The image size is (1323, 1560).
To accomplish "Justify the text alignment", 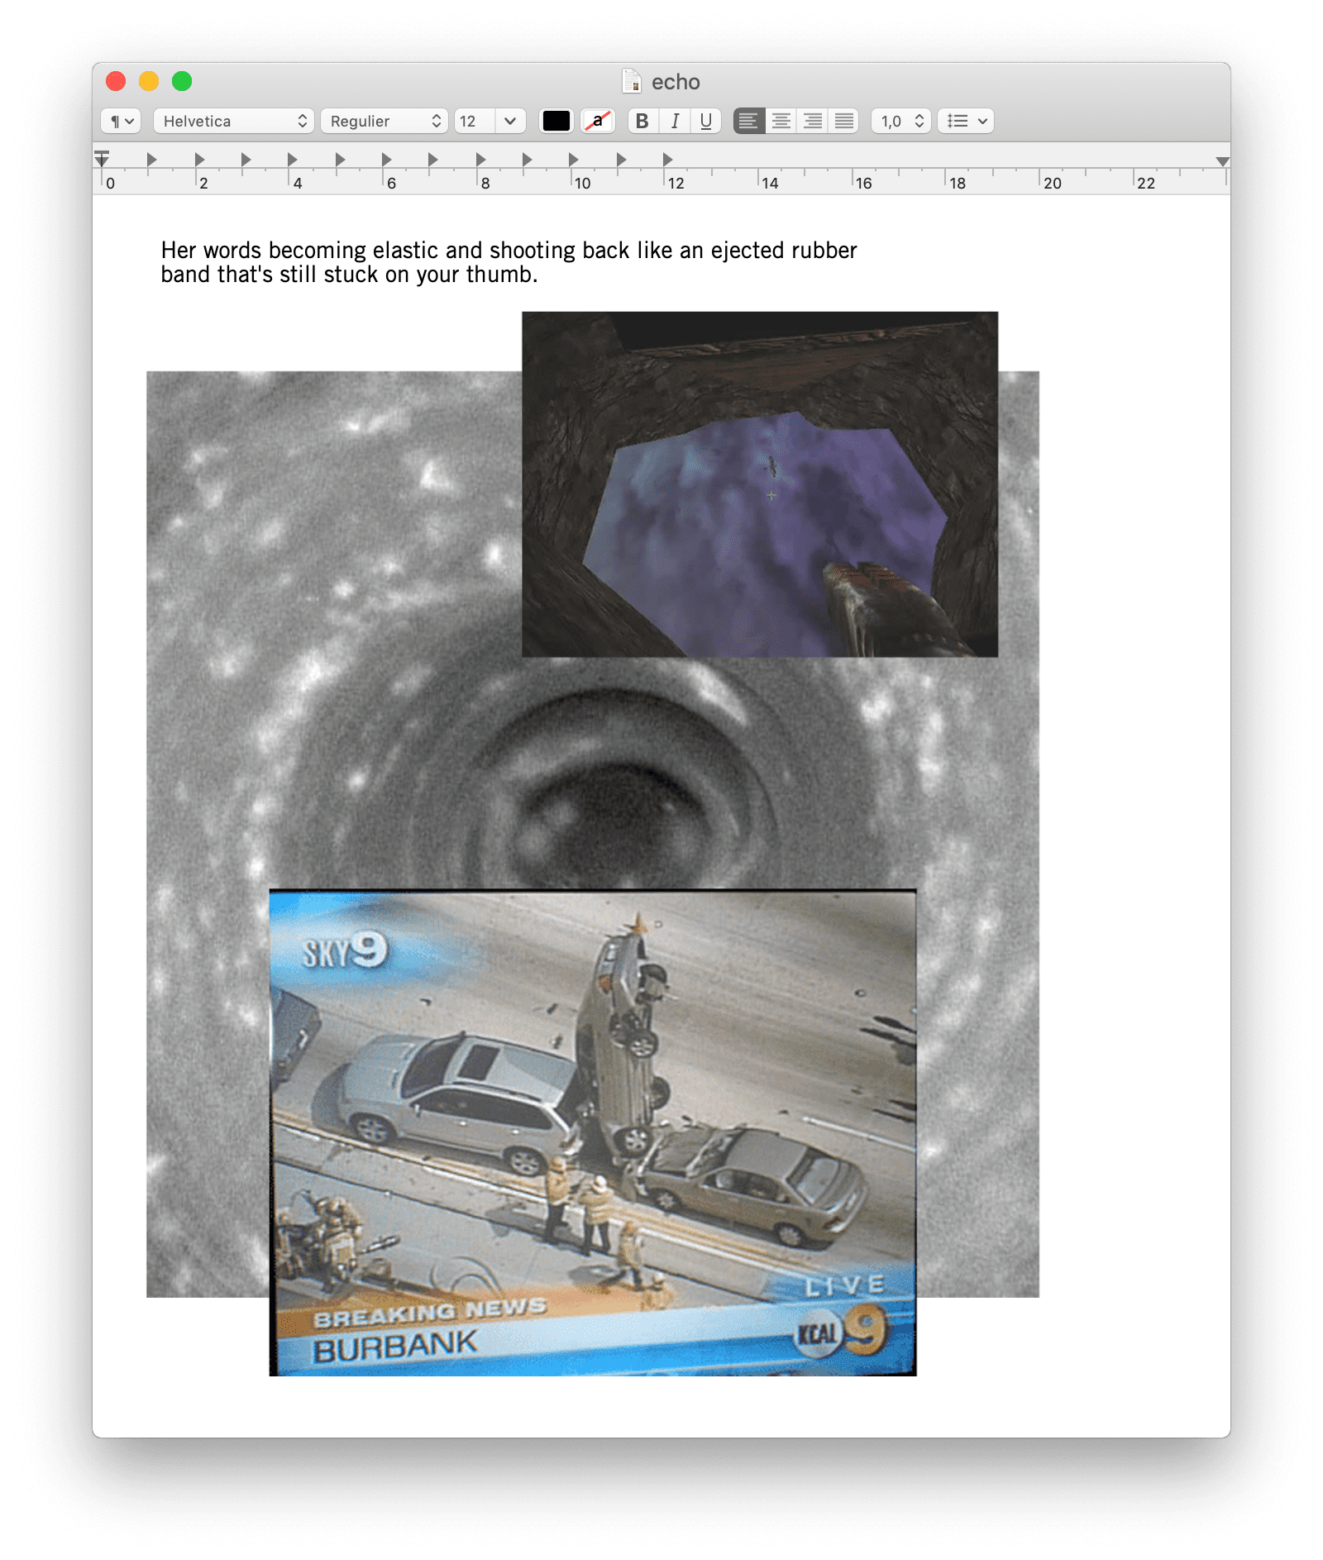I will 844,121.
